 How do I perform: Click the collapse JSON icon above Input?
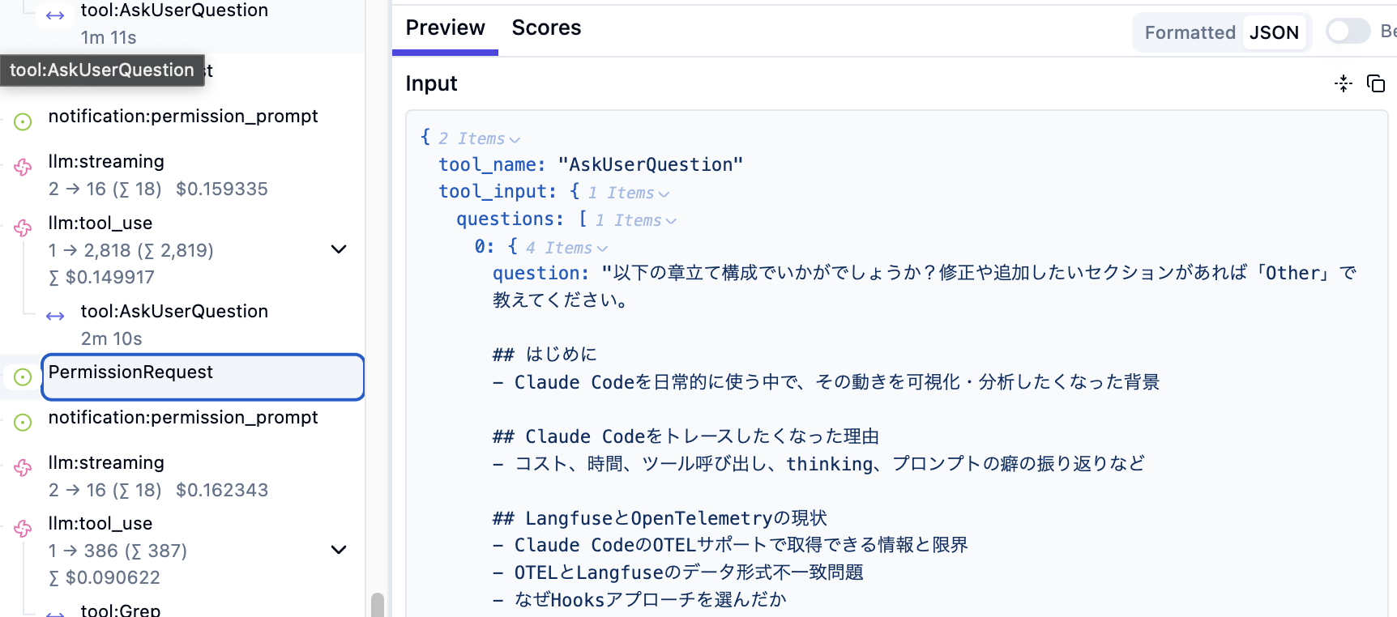coord(1344,83)
